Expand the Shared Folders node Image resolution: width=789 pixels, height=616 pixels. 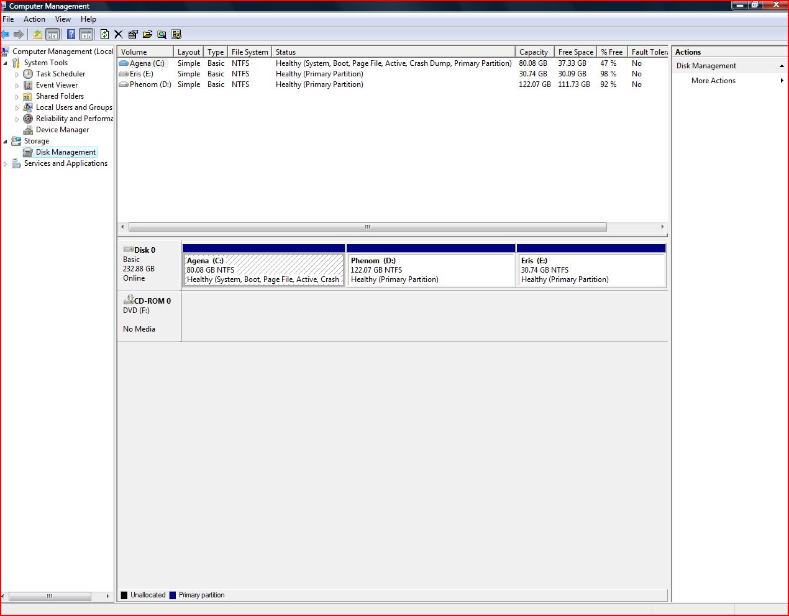(17, 97)
